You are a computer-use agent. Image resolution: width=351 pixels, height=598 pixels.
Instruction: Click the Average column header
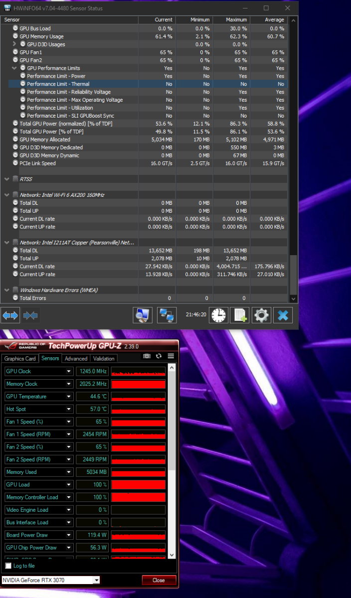click(269, 20)
